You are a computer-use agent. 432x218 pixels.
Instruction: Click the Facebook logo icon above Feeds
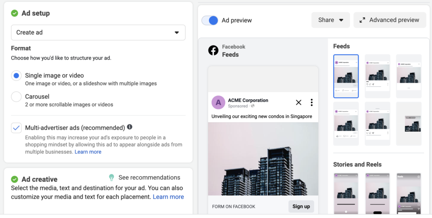tap(213, 51)
